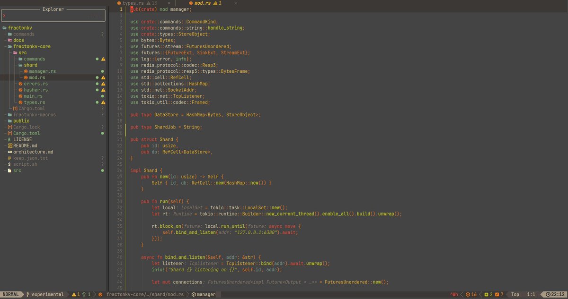The width and height of the screenshot is (568, 299).
Task: Click the TOML icon beside Cargo.lock
Action: coord(9,127)
